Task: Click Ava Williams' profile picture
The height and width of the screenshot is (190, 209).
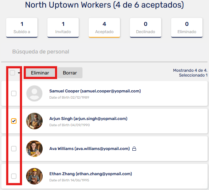Action: 34,149
